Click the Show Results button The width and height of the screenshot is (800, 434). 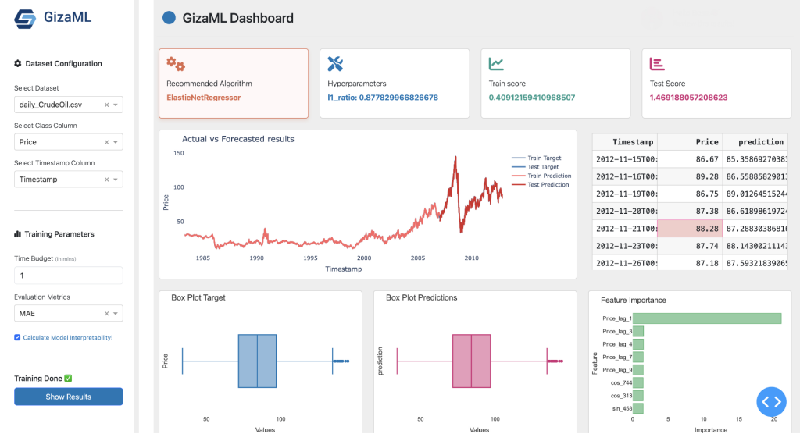[69, 397]
